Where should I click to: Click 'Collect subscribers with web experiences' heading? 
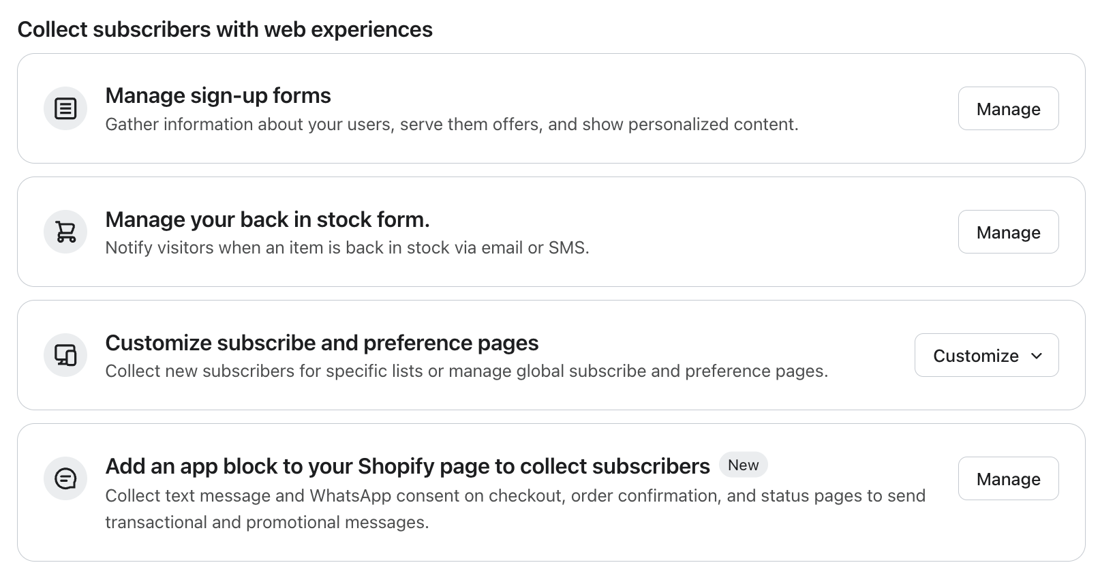tap(225, 29)
